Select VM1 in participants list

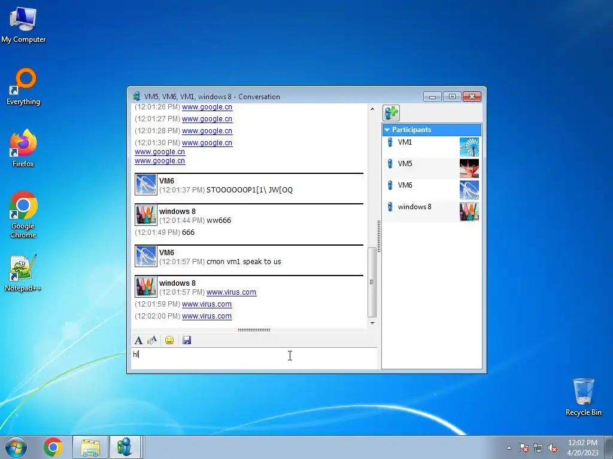tap(432, 147)
